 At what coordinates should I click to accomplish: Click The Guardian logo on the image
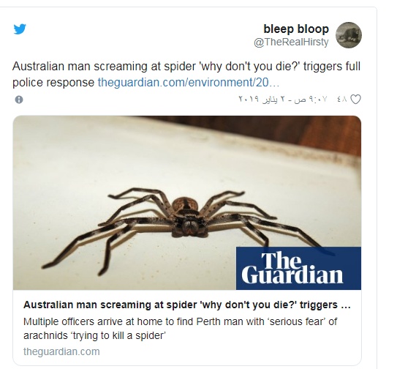click(x=298, y=268)
